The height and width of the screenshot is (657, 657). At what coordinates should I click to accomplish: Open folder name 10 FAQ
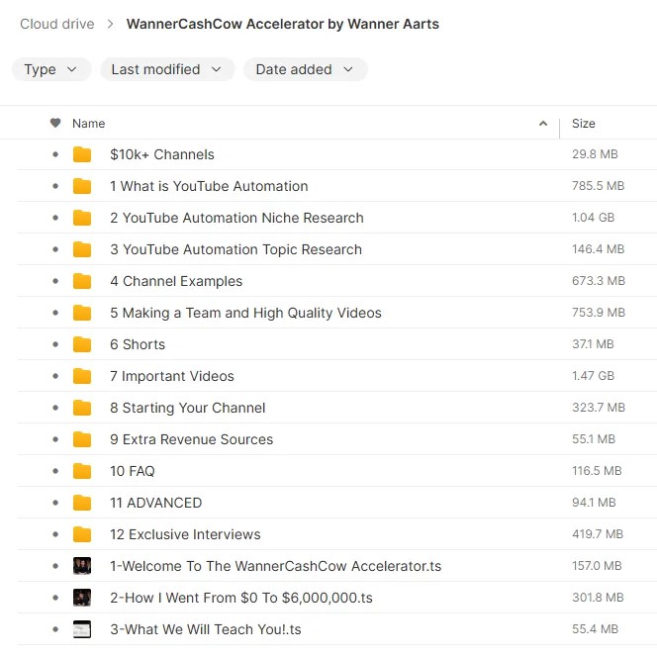pyautogui.click(x=133, y=471)
